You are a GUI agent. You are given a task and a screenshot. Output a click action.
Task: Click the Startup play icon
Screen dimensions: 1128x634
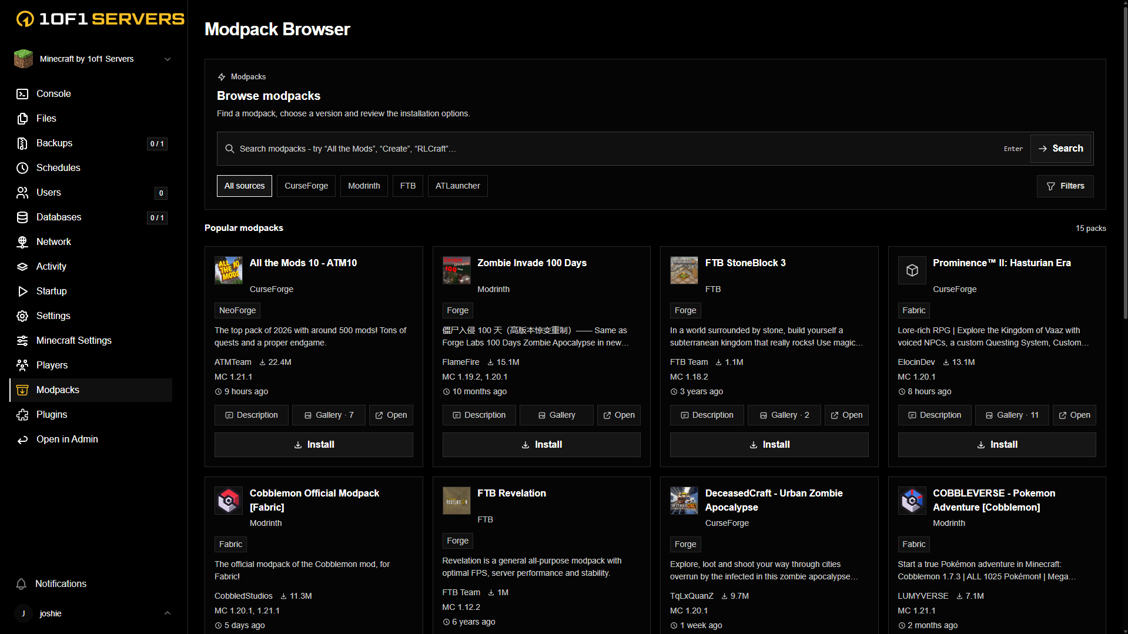[x=22, y=291]
